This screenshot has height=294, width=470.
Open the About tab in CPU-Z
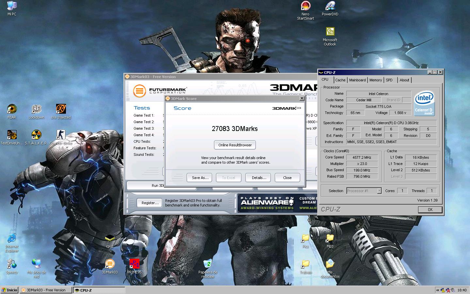coord(404,80)
